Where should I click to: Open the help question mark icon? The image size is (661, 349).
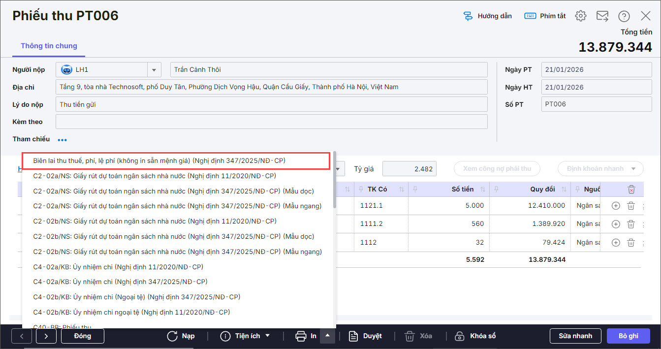click(x=624, y=16)
